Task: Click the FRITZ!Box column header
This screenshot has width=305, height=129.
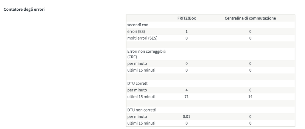Action: [186, 18]
